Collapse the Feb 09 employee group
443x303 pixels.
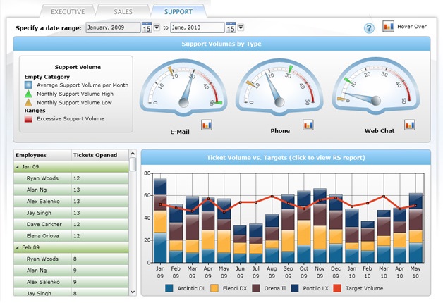(x=18, y=247)
